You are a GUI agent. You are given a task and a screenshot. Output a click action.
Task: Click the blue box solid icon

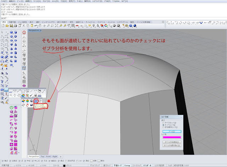click(11, 32)
